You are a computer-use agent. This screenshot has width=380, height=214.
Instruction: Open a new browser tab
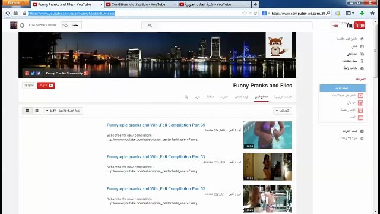[255, 4]
